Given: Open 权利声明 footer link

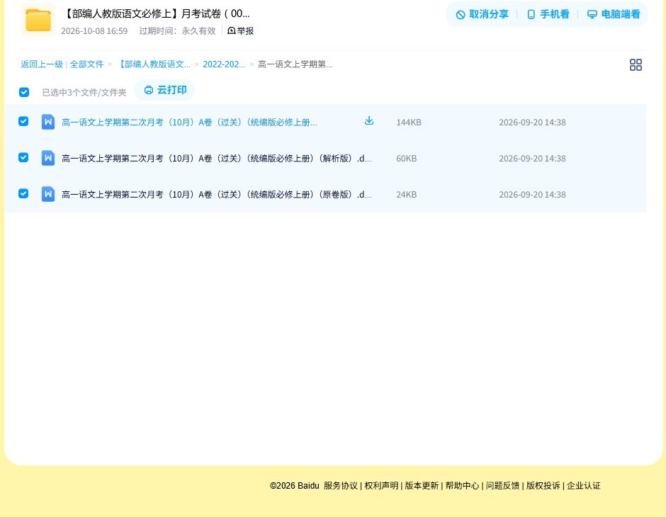Looking at the screenshot, I should (381, 486).
